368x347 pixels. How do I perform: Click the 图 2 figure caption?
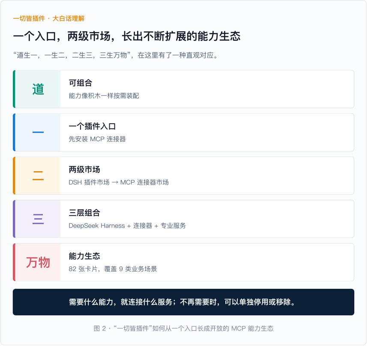click(x=183, y=328)
